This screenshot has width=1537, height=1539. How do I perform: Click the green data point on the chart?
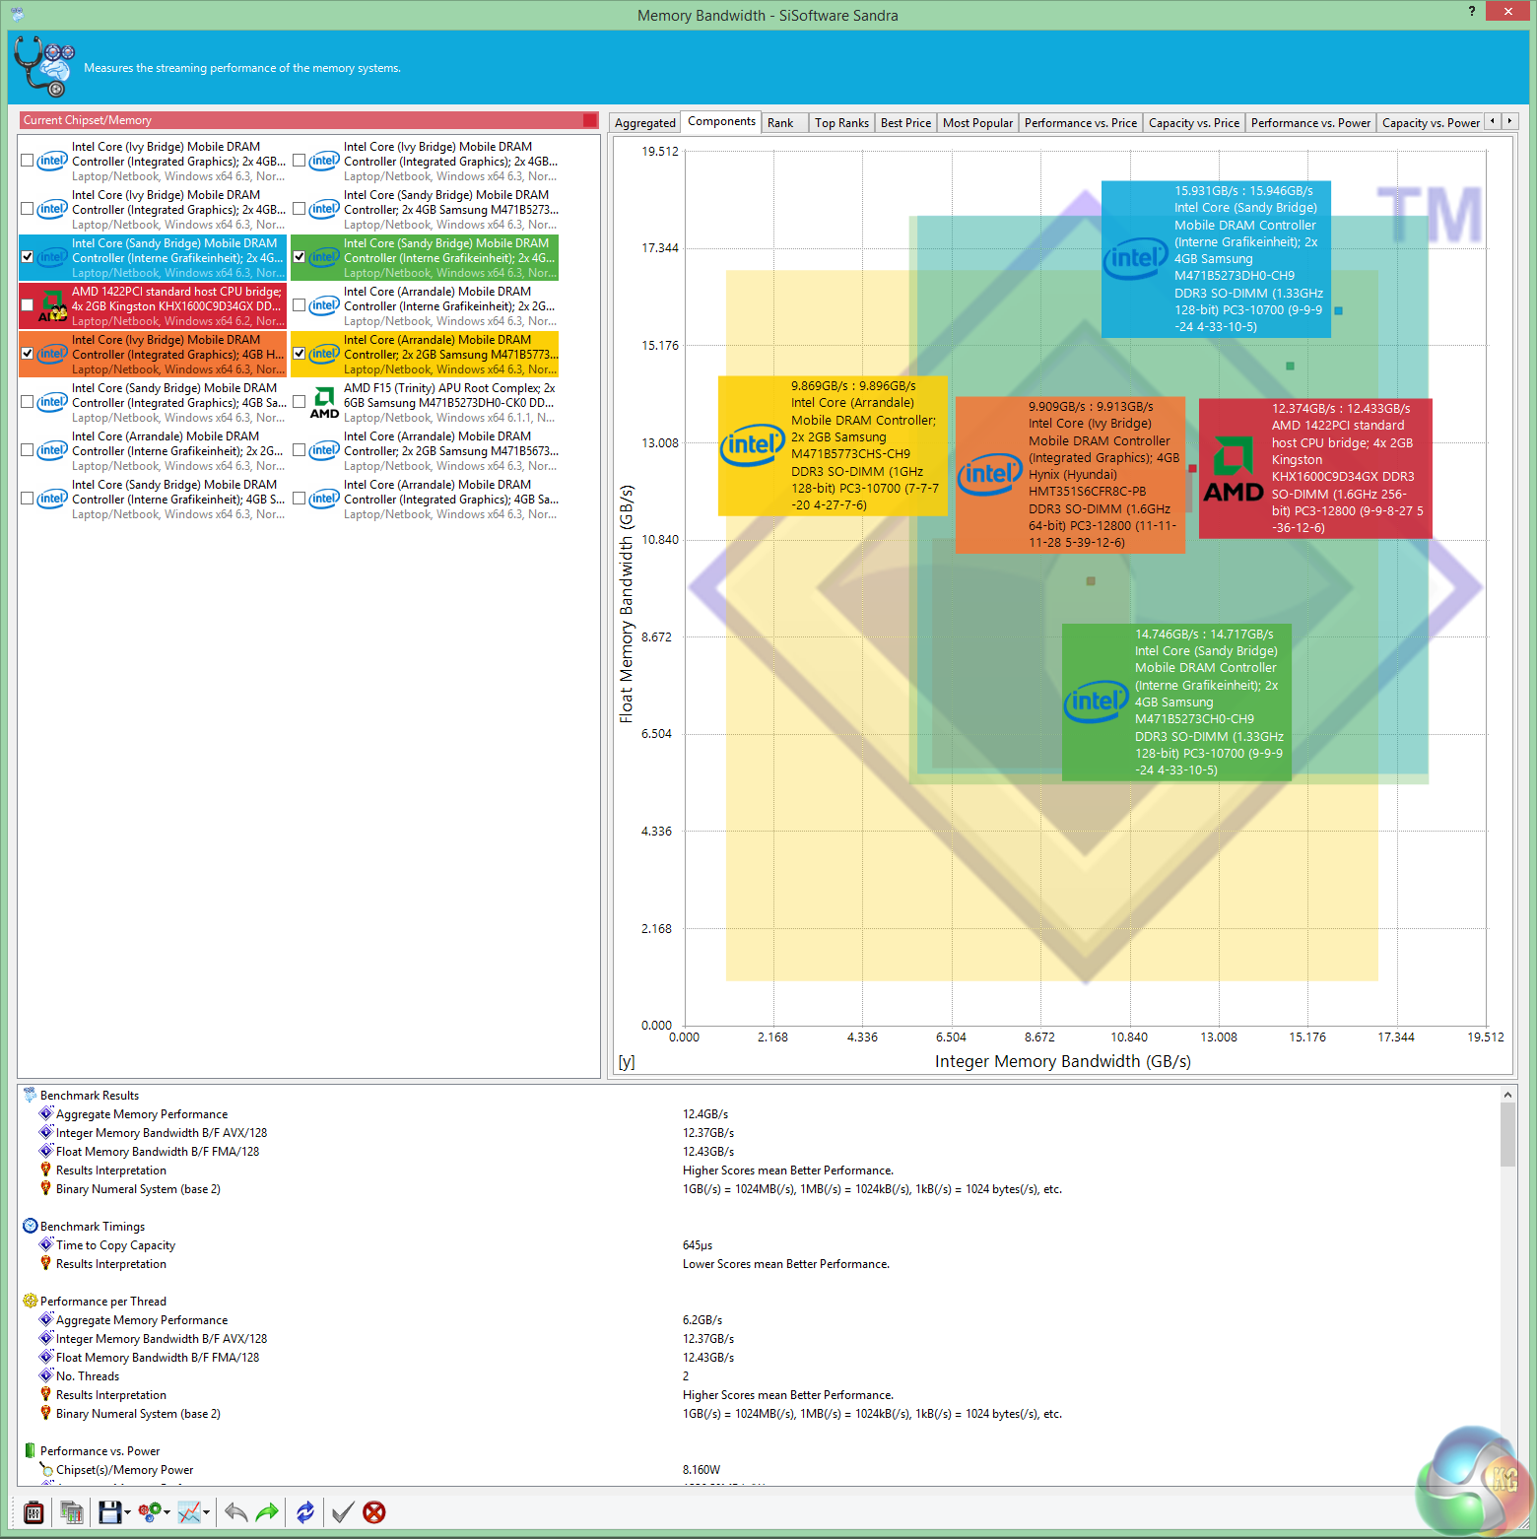coord(1290,366)
